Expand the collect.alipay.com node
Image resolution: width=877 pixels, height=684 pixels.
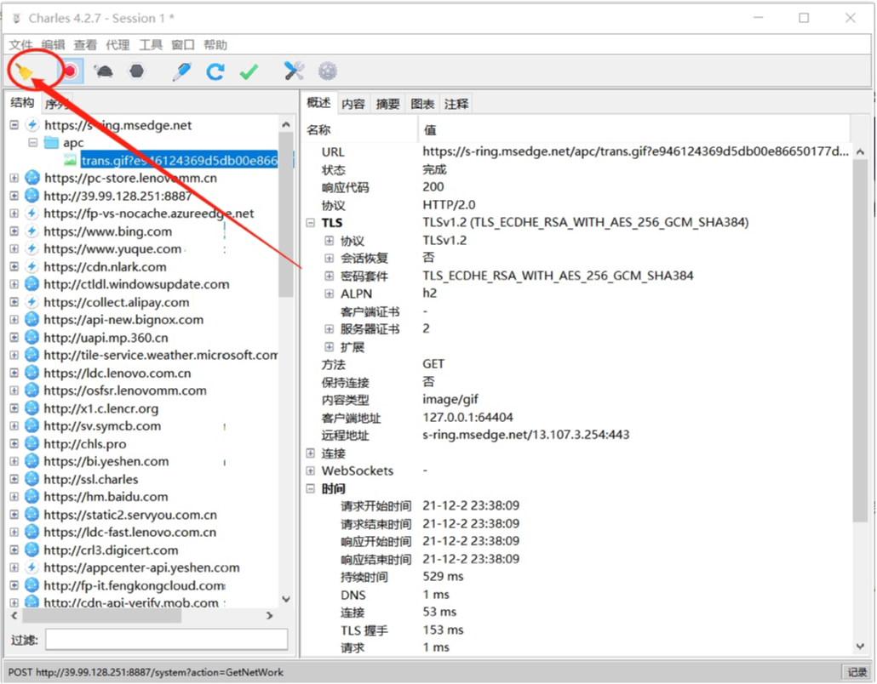[14, 302]
